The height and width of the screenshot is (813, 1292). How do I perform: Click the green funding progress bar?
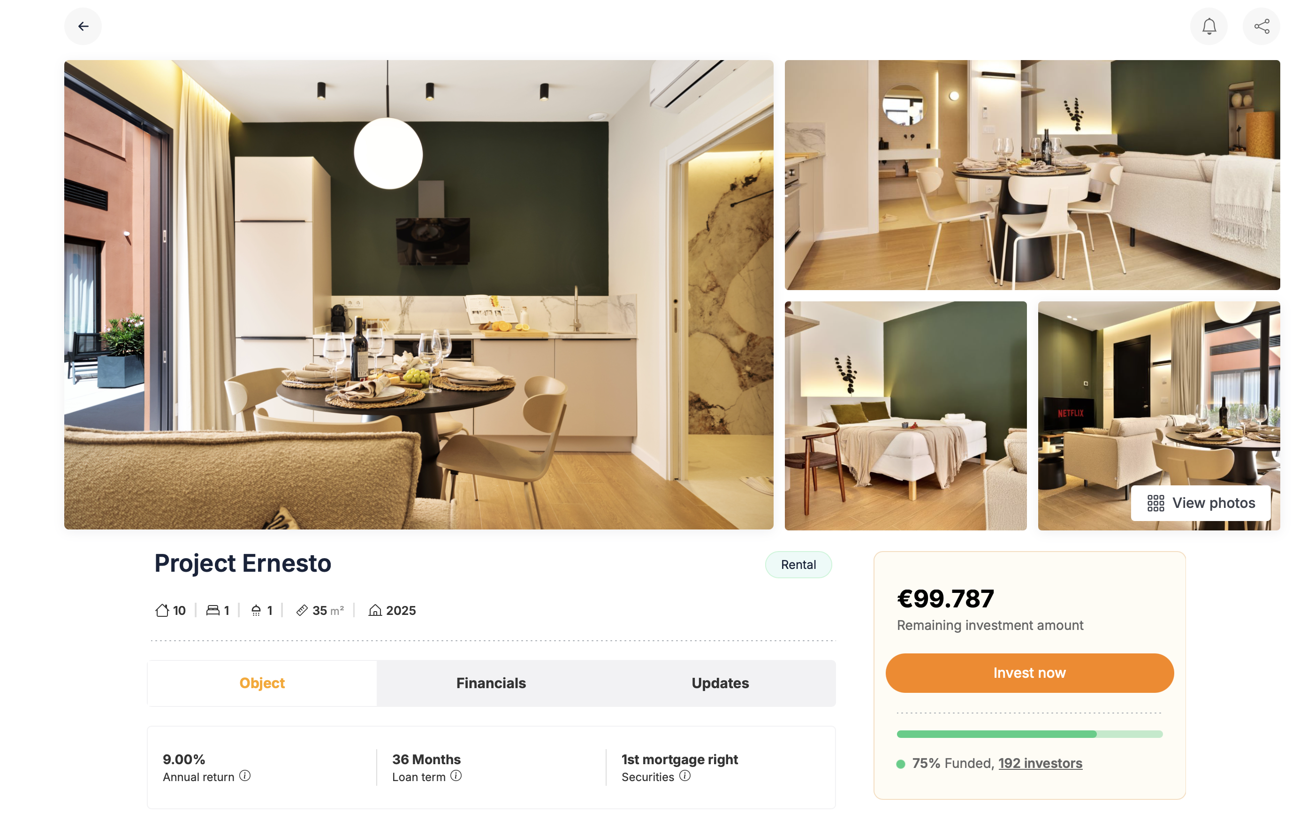1030,734
